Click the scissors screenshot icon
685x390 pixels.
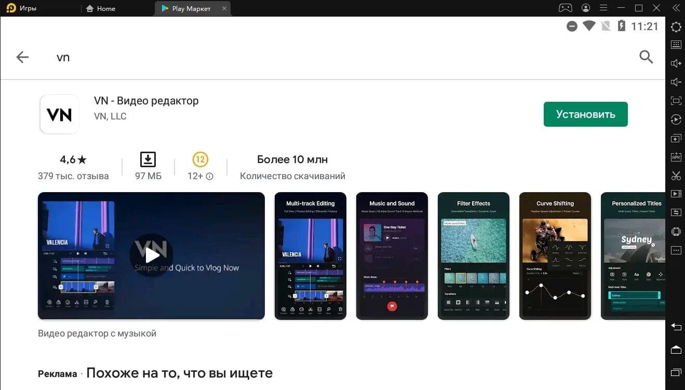click(676, 176)
